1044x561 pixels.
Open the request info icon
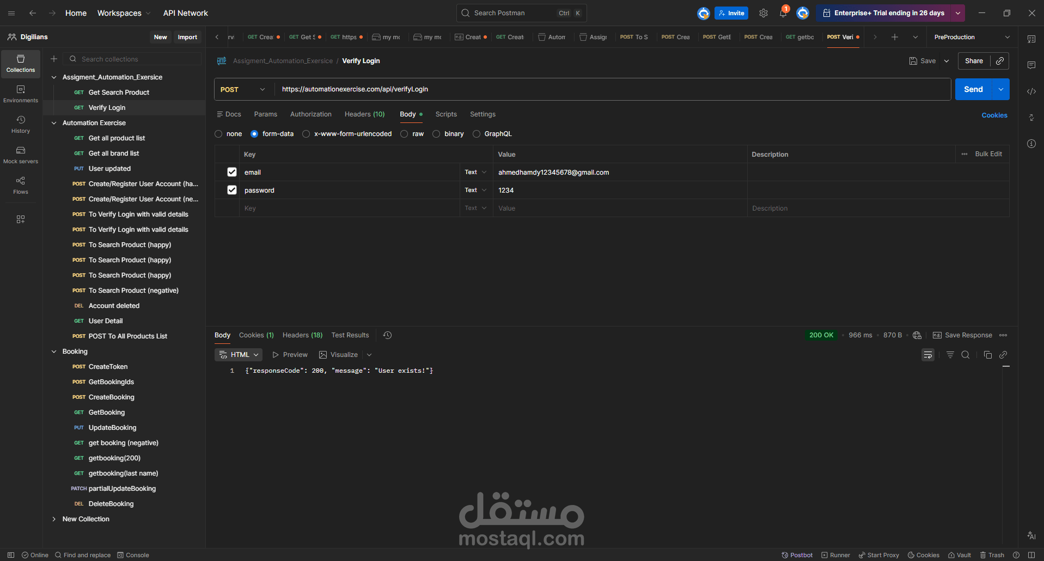click(1031, 144)
